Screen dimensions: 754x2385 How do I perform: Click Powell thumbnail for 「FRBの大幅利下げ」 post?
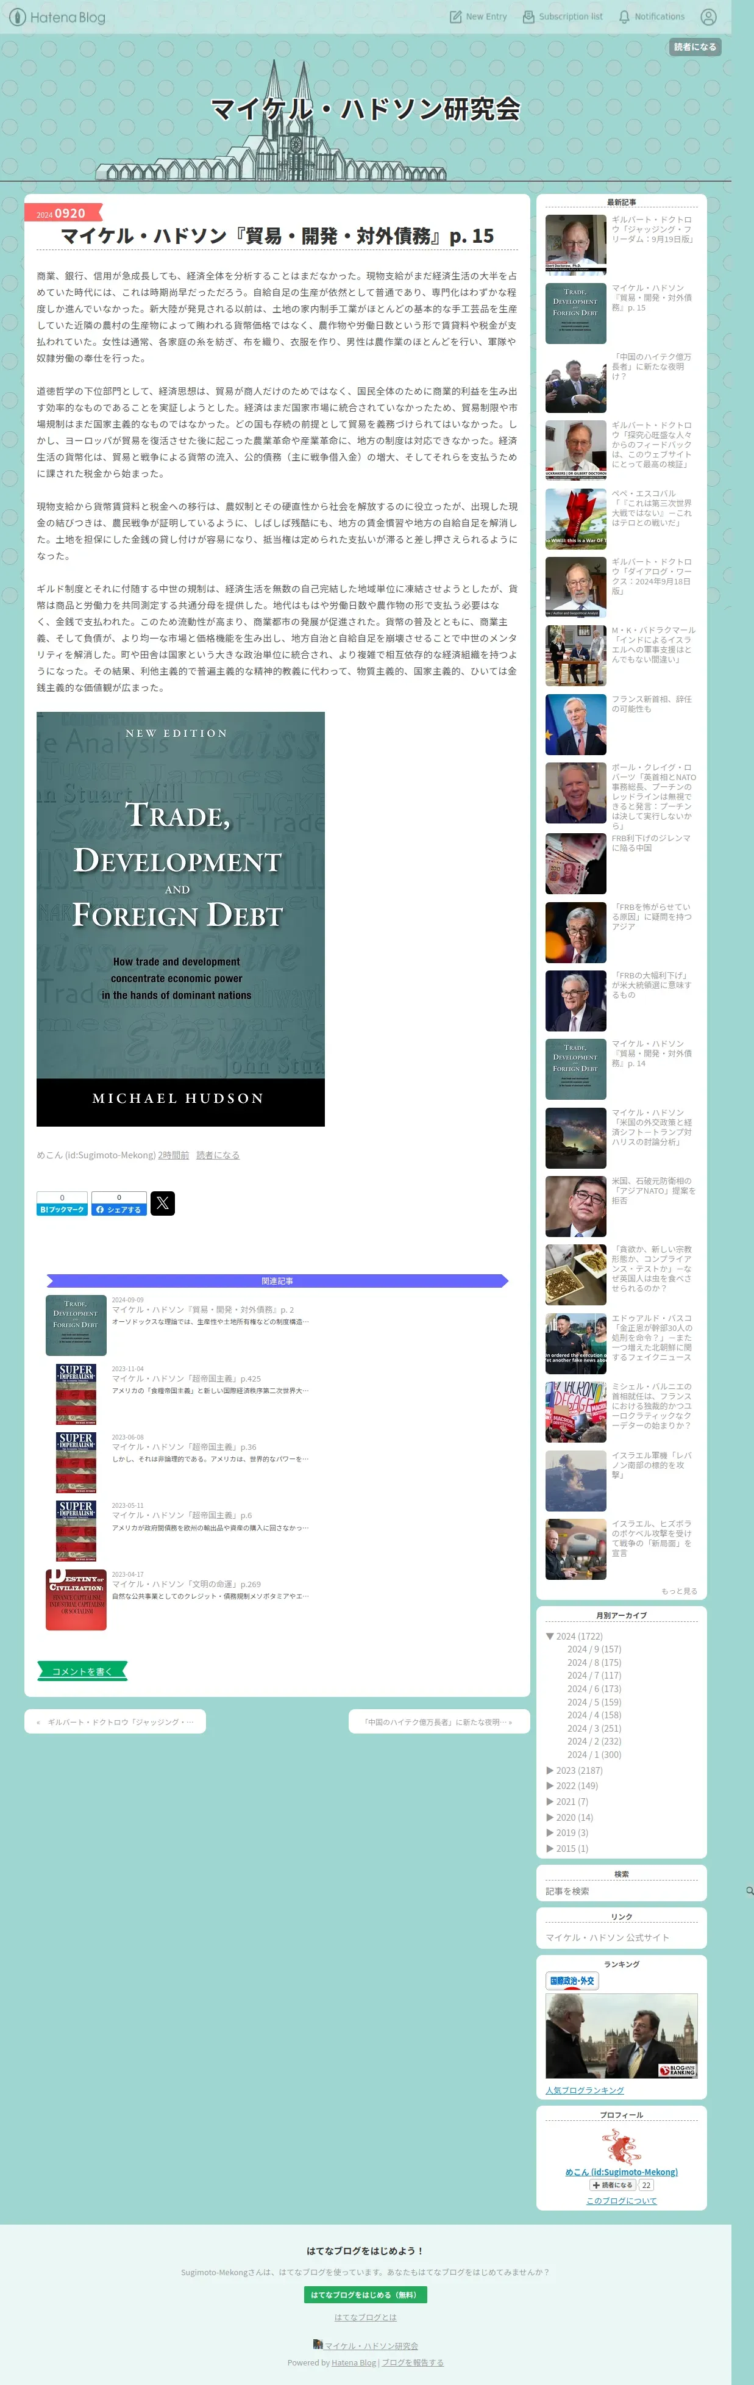click(575, 1001)
